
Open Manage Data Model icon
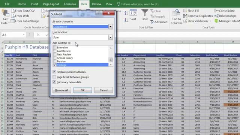pos(216,21)
